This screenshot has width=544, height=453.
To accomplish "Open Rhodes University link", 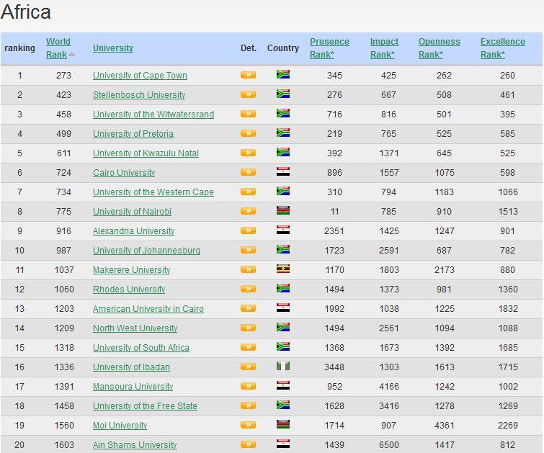I will 129,290.
